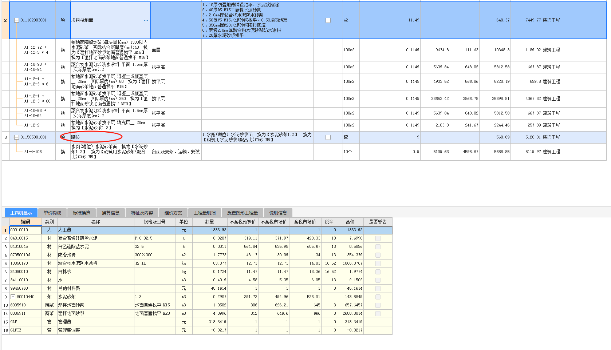Click the P.C 32.5 specification cell
The image size is (611, 350).
pyautogui.click(x=155, y=238)
